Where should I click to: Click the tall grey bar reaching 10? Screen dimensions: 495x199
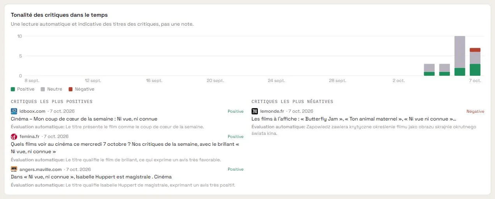[x=460, y=52]
